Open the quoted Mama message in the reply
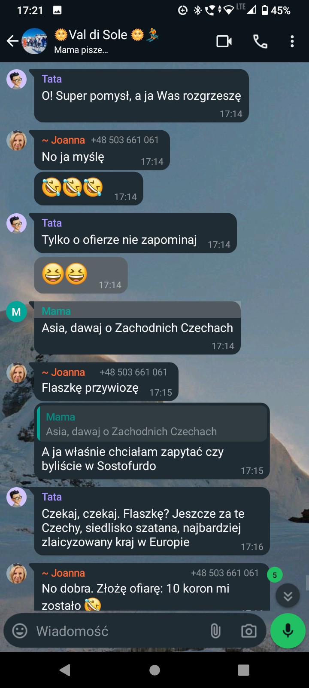The height and width of the screenshot is (688, 309). tap(152, 424)
